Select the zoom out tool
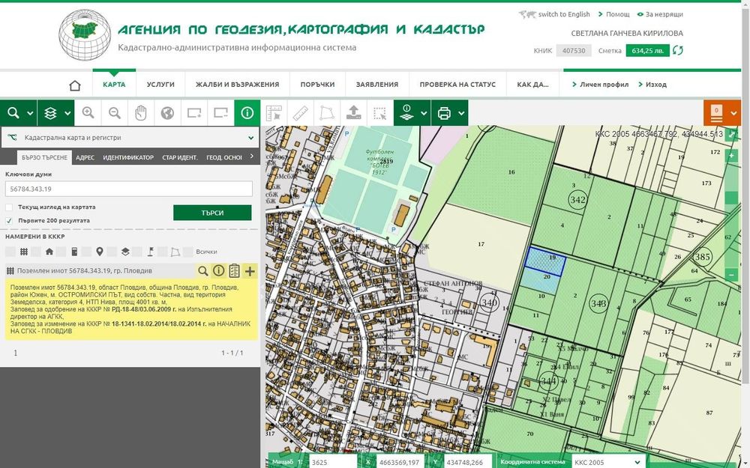This screenshot has height=468, width=750. pyautogui.click(x=114, y=113)
